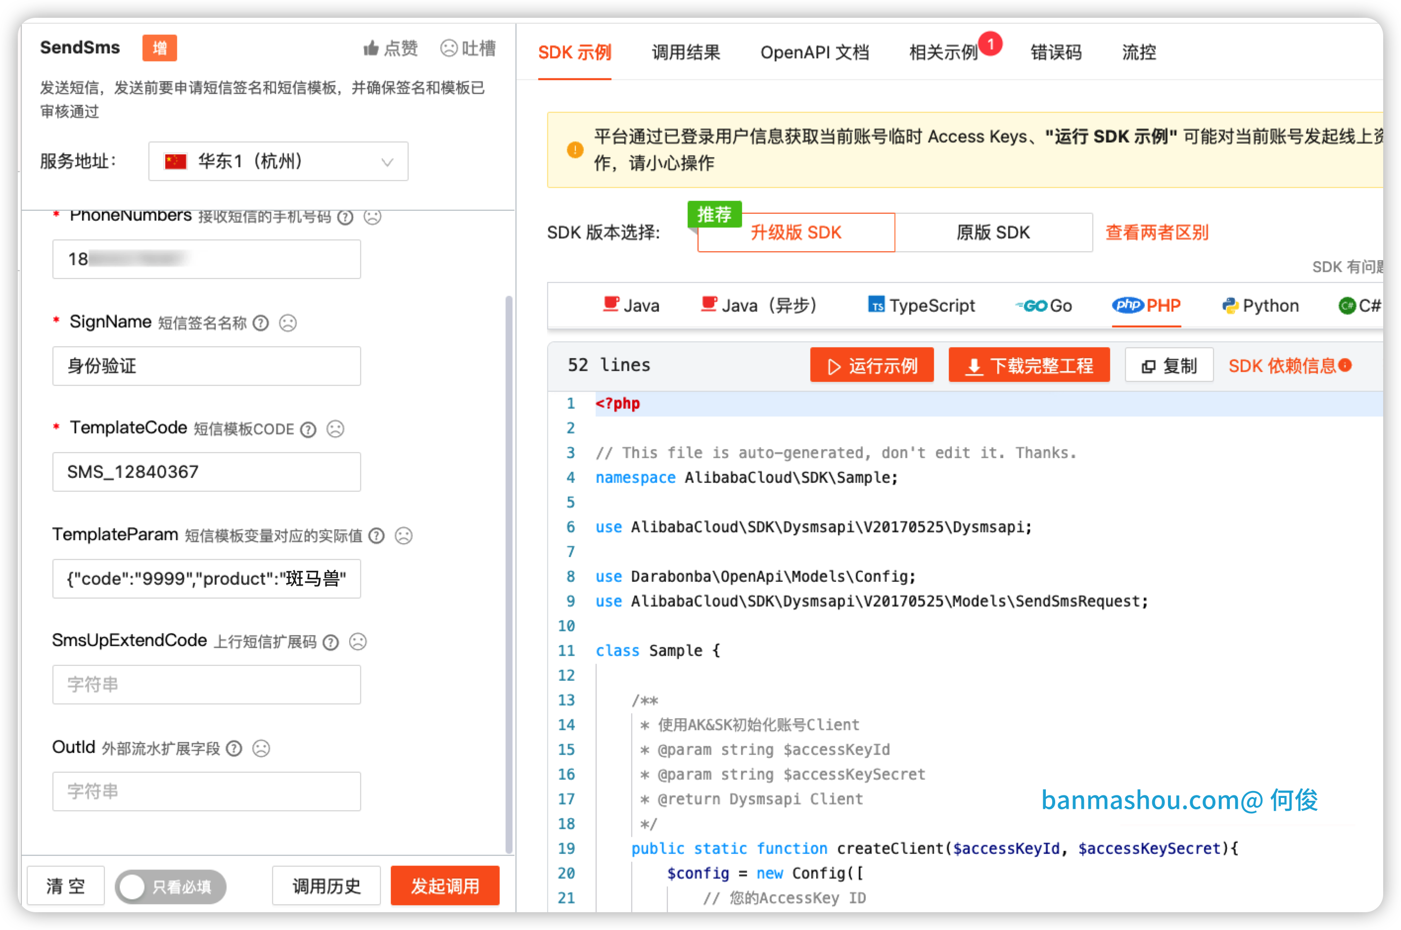Open SDK 依赖信息 link
This screenshot has height=930, width=1401.
click(x=1281, y=366)
